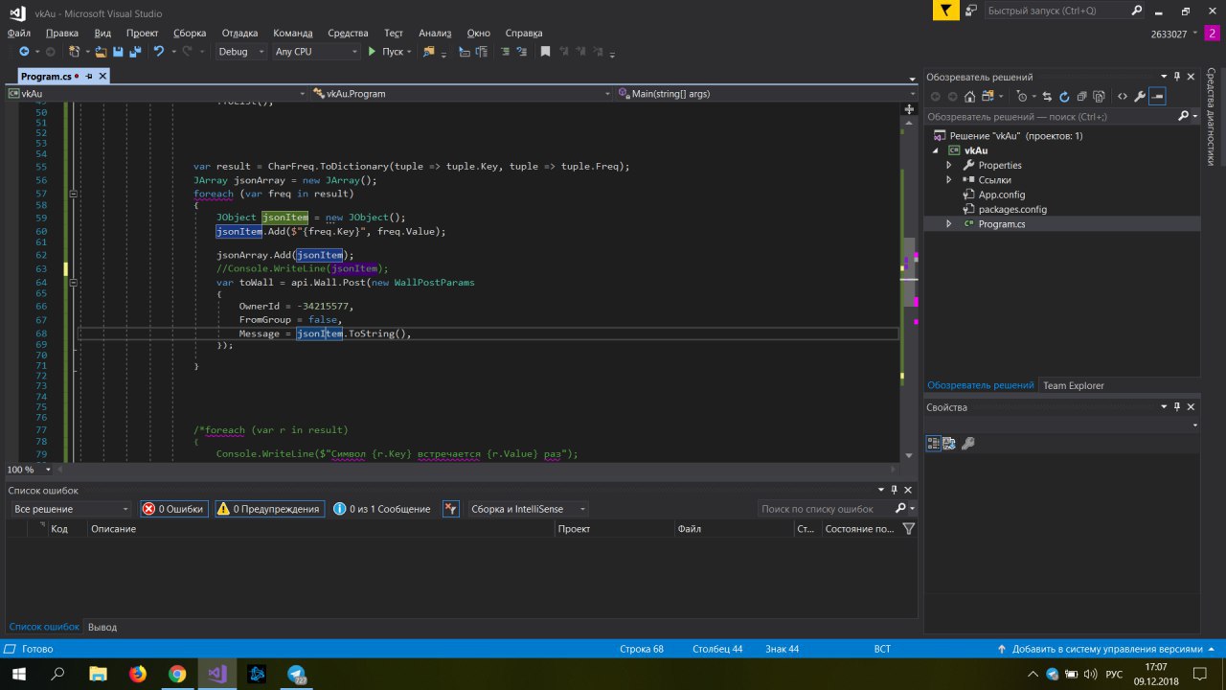Open the Отладка menu

(x=239, y=33)
